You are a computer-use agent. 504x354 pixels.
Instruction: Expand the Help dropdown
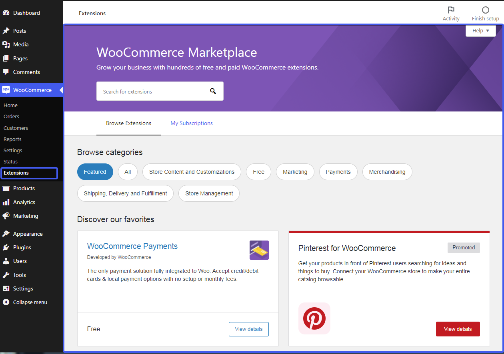click(x=480, y=31)
